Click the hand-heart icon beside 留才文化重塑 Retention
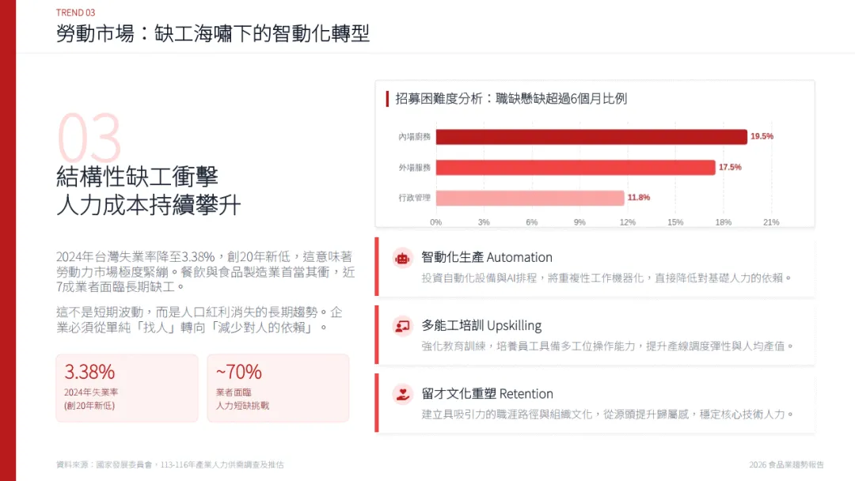Viewport: 855px width, 481px height. coord(402,394)
